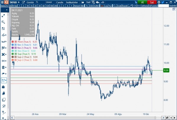Viewport: 177px width, 120px height.
Task: Expand the Lineer scale dropdown
Action: (x=49, y=2)
